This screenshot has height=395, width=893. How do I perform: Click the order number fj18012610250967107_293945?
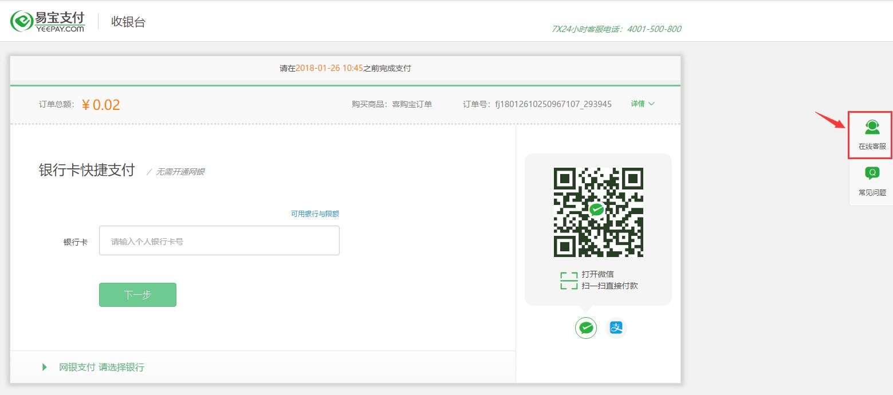553,104
